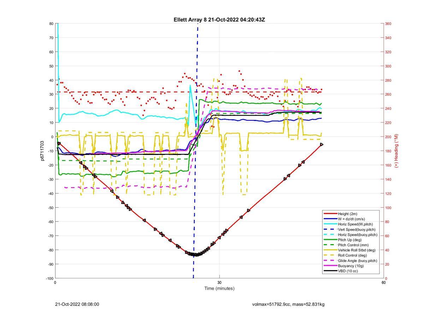Click the left axis tick label "50"
Screen dimensions: 424x313
51,66
